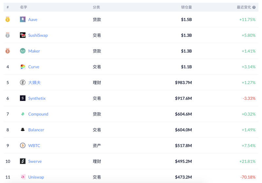Sort by the 名字 column header
The image size is (262, 183).
(x=24, y=7)
